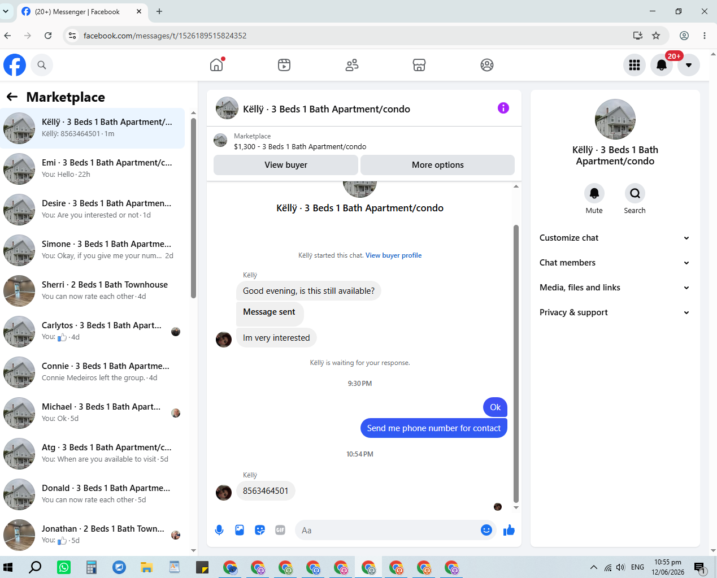Click the chat messages scrollbar
Image resolution: width=717 pixels, height=578 pixels.
(x=516, y=363)
